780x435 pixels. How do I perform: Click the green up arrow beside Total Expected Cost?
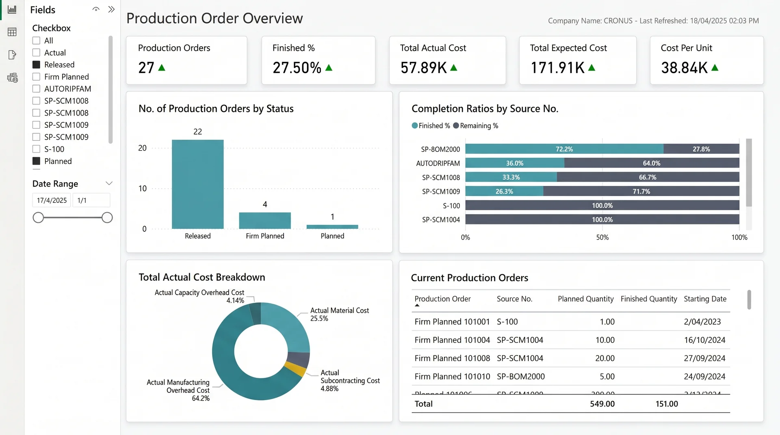591,68
